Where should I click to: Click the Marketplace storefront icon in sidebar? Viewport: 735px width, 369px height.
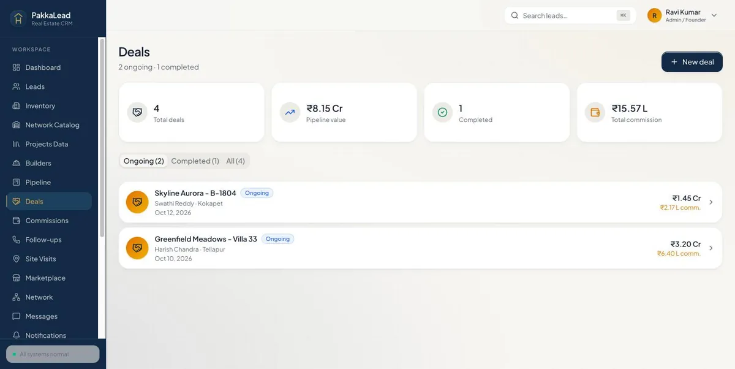17,278
